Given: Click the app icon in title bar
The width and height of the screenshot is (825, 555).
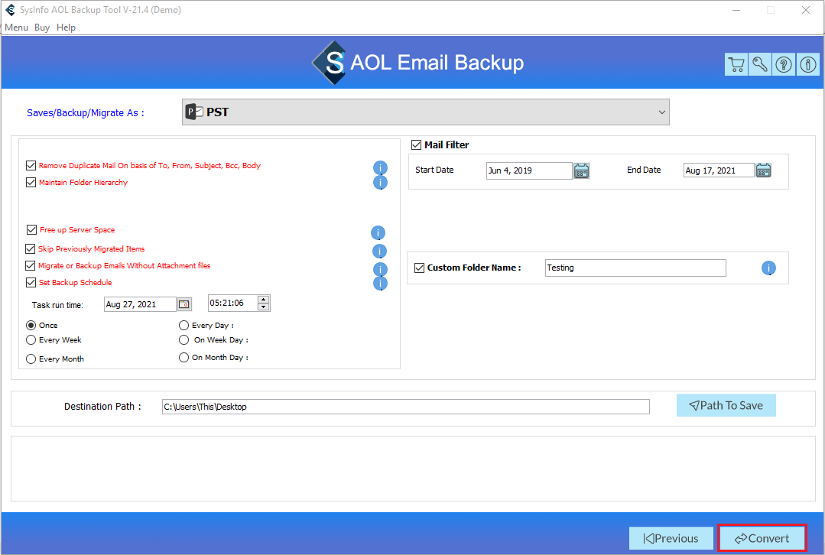Looking at the screenshot, I should (x=10, y=9).
